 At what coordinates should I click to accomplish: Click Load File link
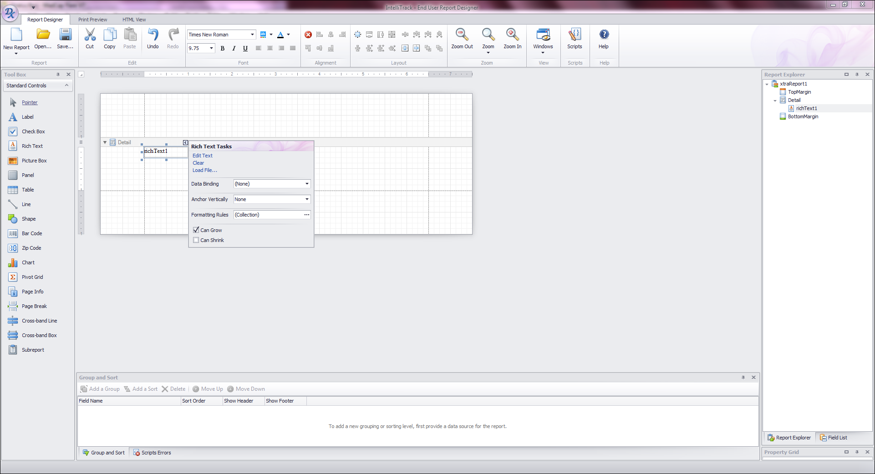pos(204,170)
